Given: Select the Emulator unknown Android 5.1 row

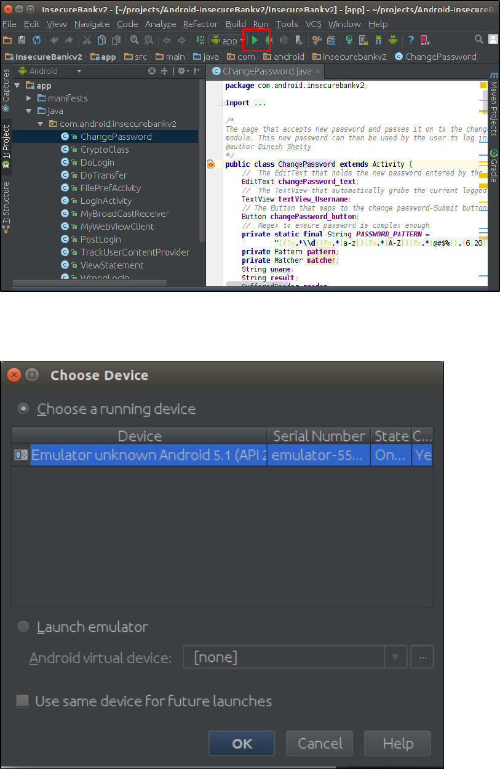Looking at the screenshot, I should point(222,455).
